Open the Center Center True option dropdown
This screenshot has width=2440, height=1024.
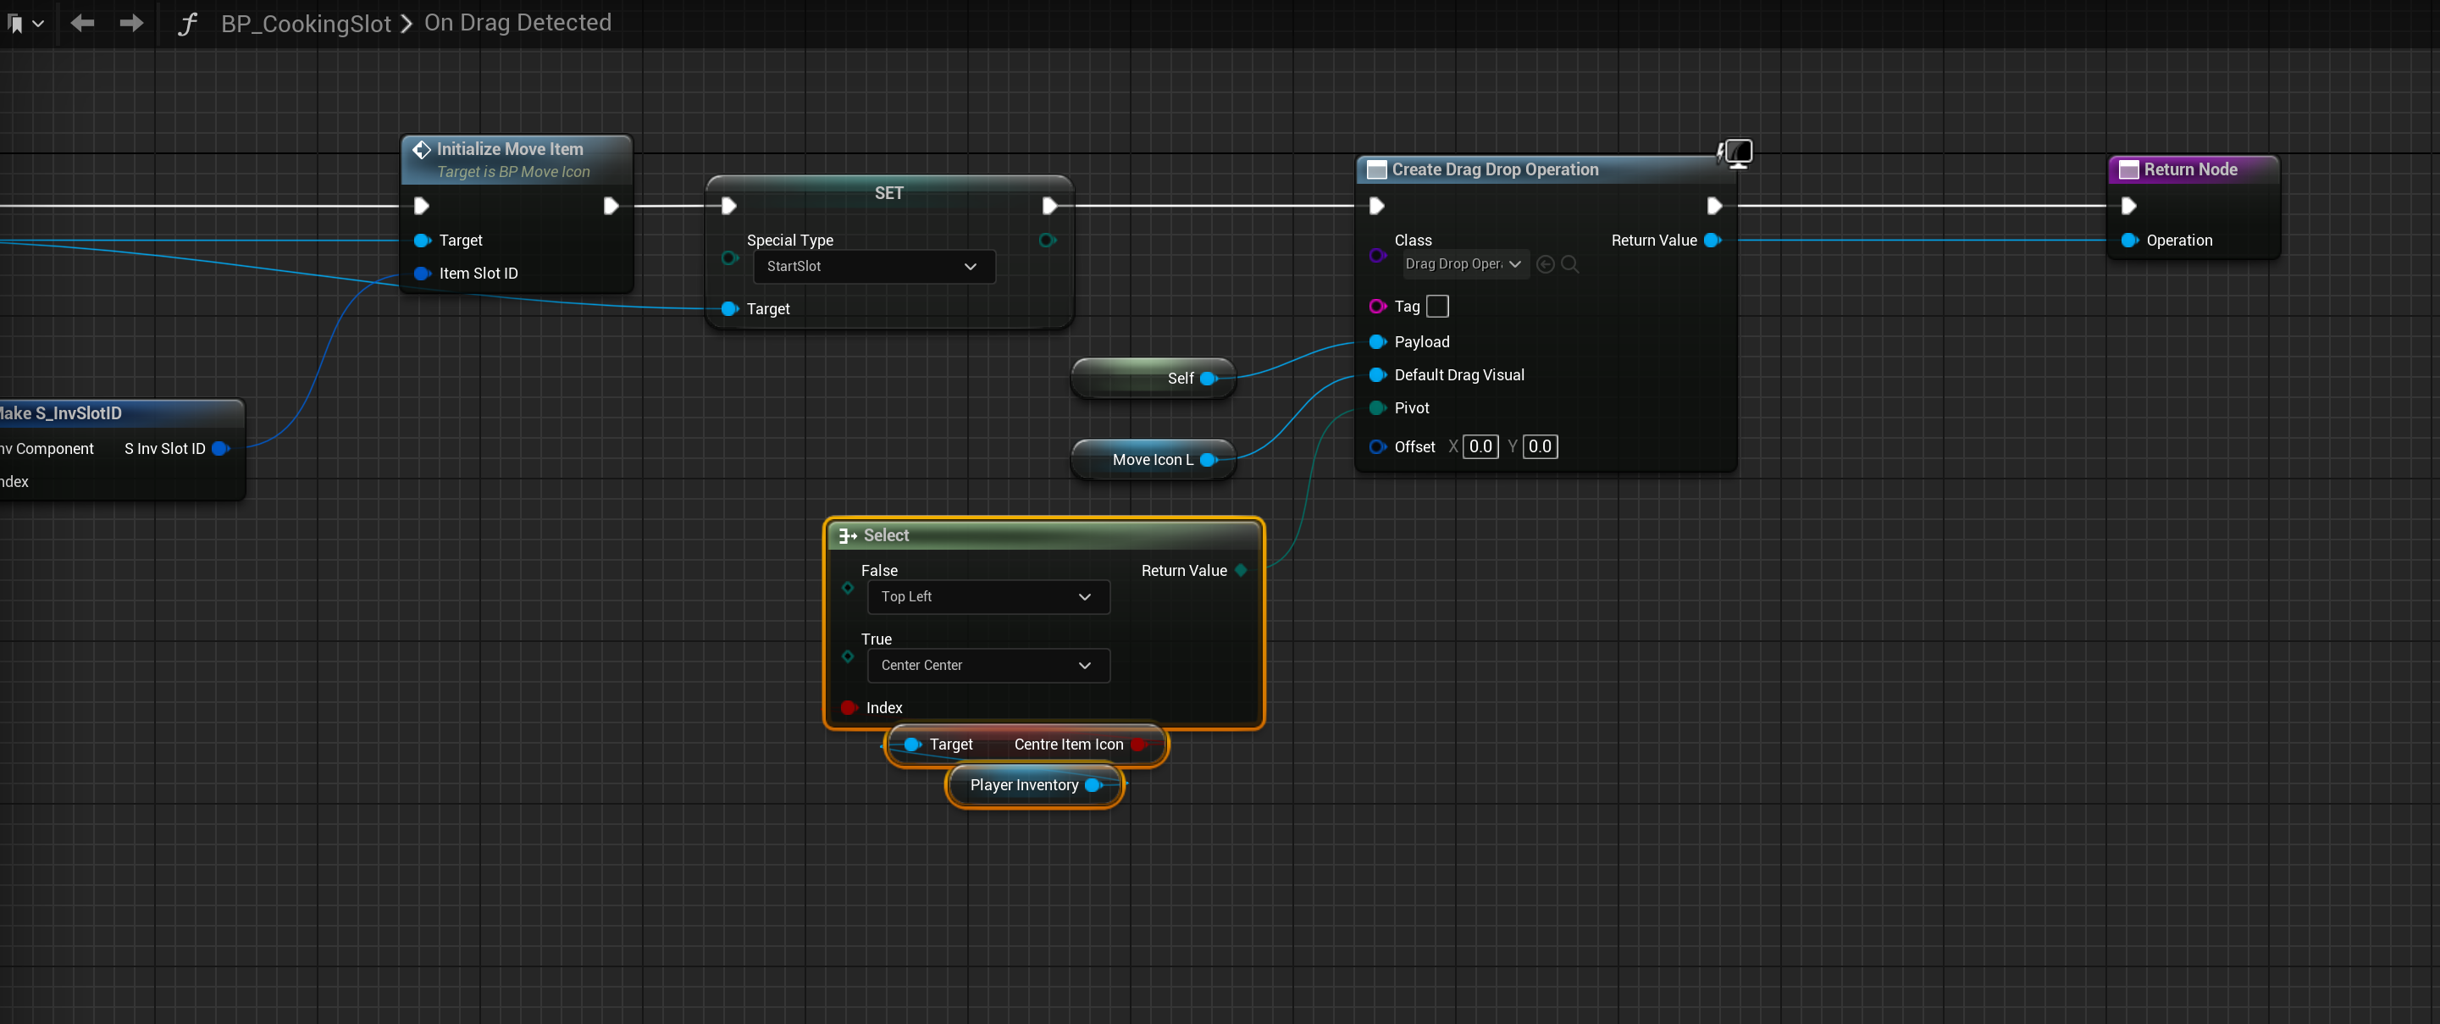click(987, 665)
